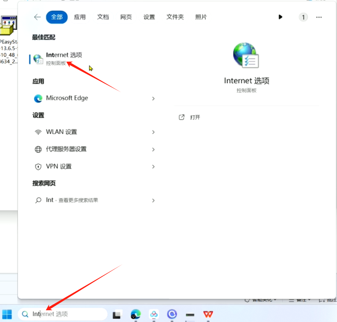Open 代理服务器设置 result
337x322 pixels.
(x=93, y=149)
